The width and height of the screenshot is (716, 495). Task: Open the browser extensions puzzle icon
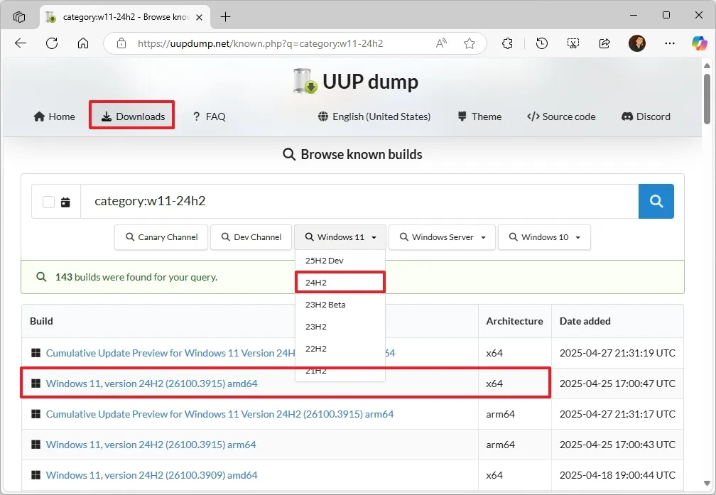tap(507, 43)
